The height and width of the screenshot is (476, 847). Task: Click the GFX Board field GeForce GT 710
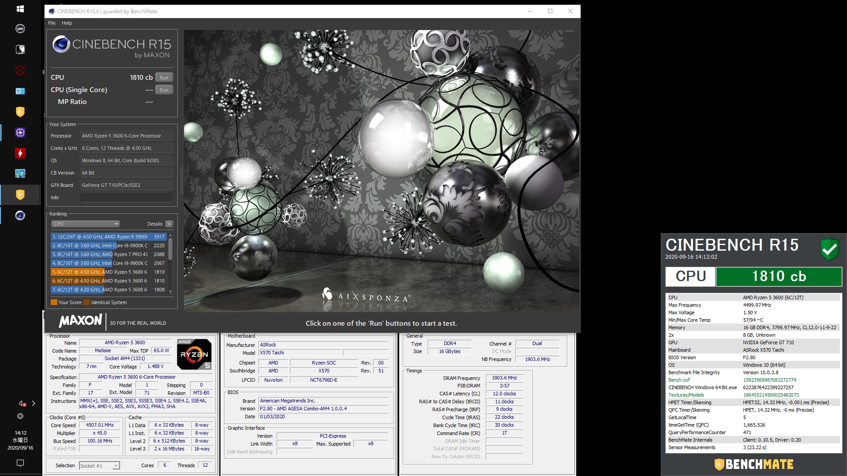tap(126, 185)
